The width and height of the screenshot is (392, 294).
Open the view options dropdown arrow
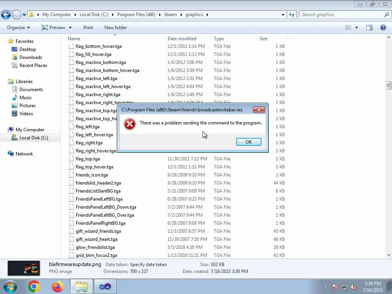(x=356, y=28)
